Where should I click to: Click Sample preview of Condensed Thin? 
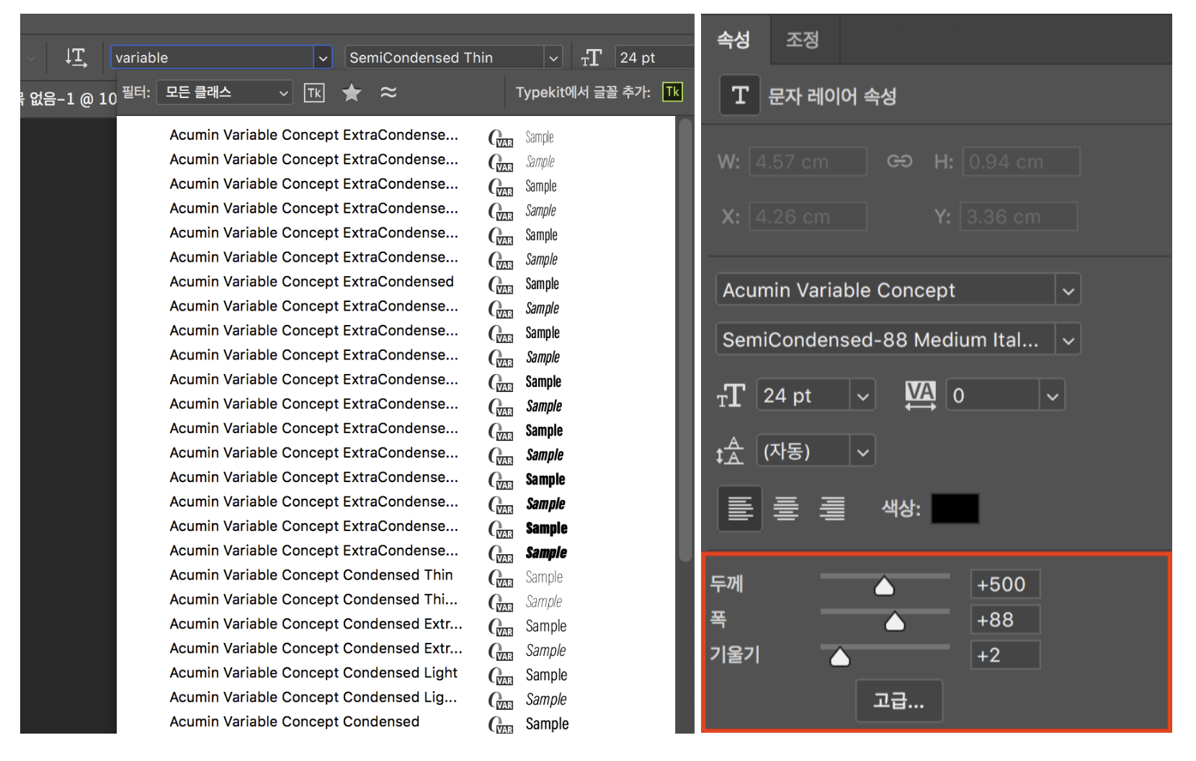click(544, 577)
